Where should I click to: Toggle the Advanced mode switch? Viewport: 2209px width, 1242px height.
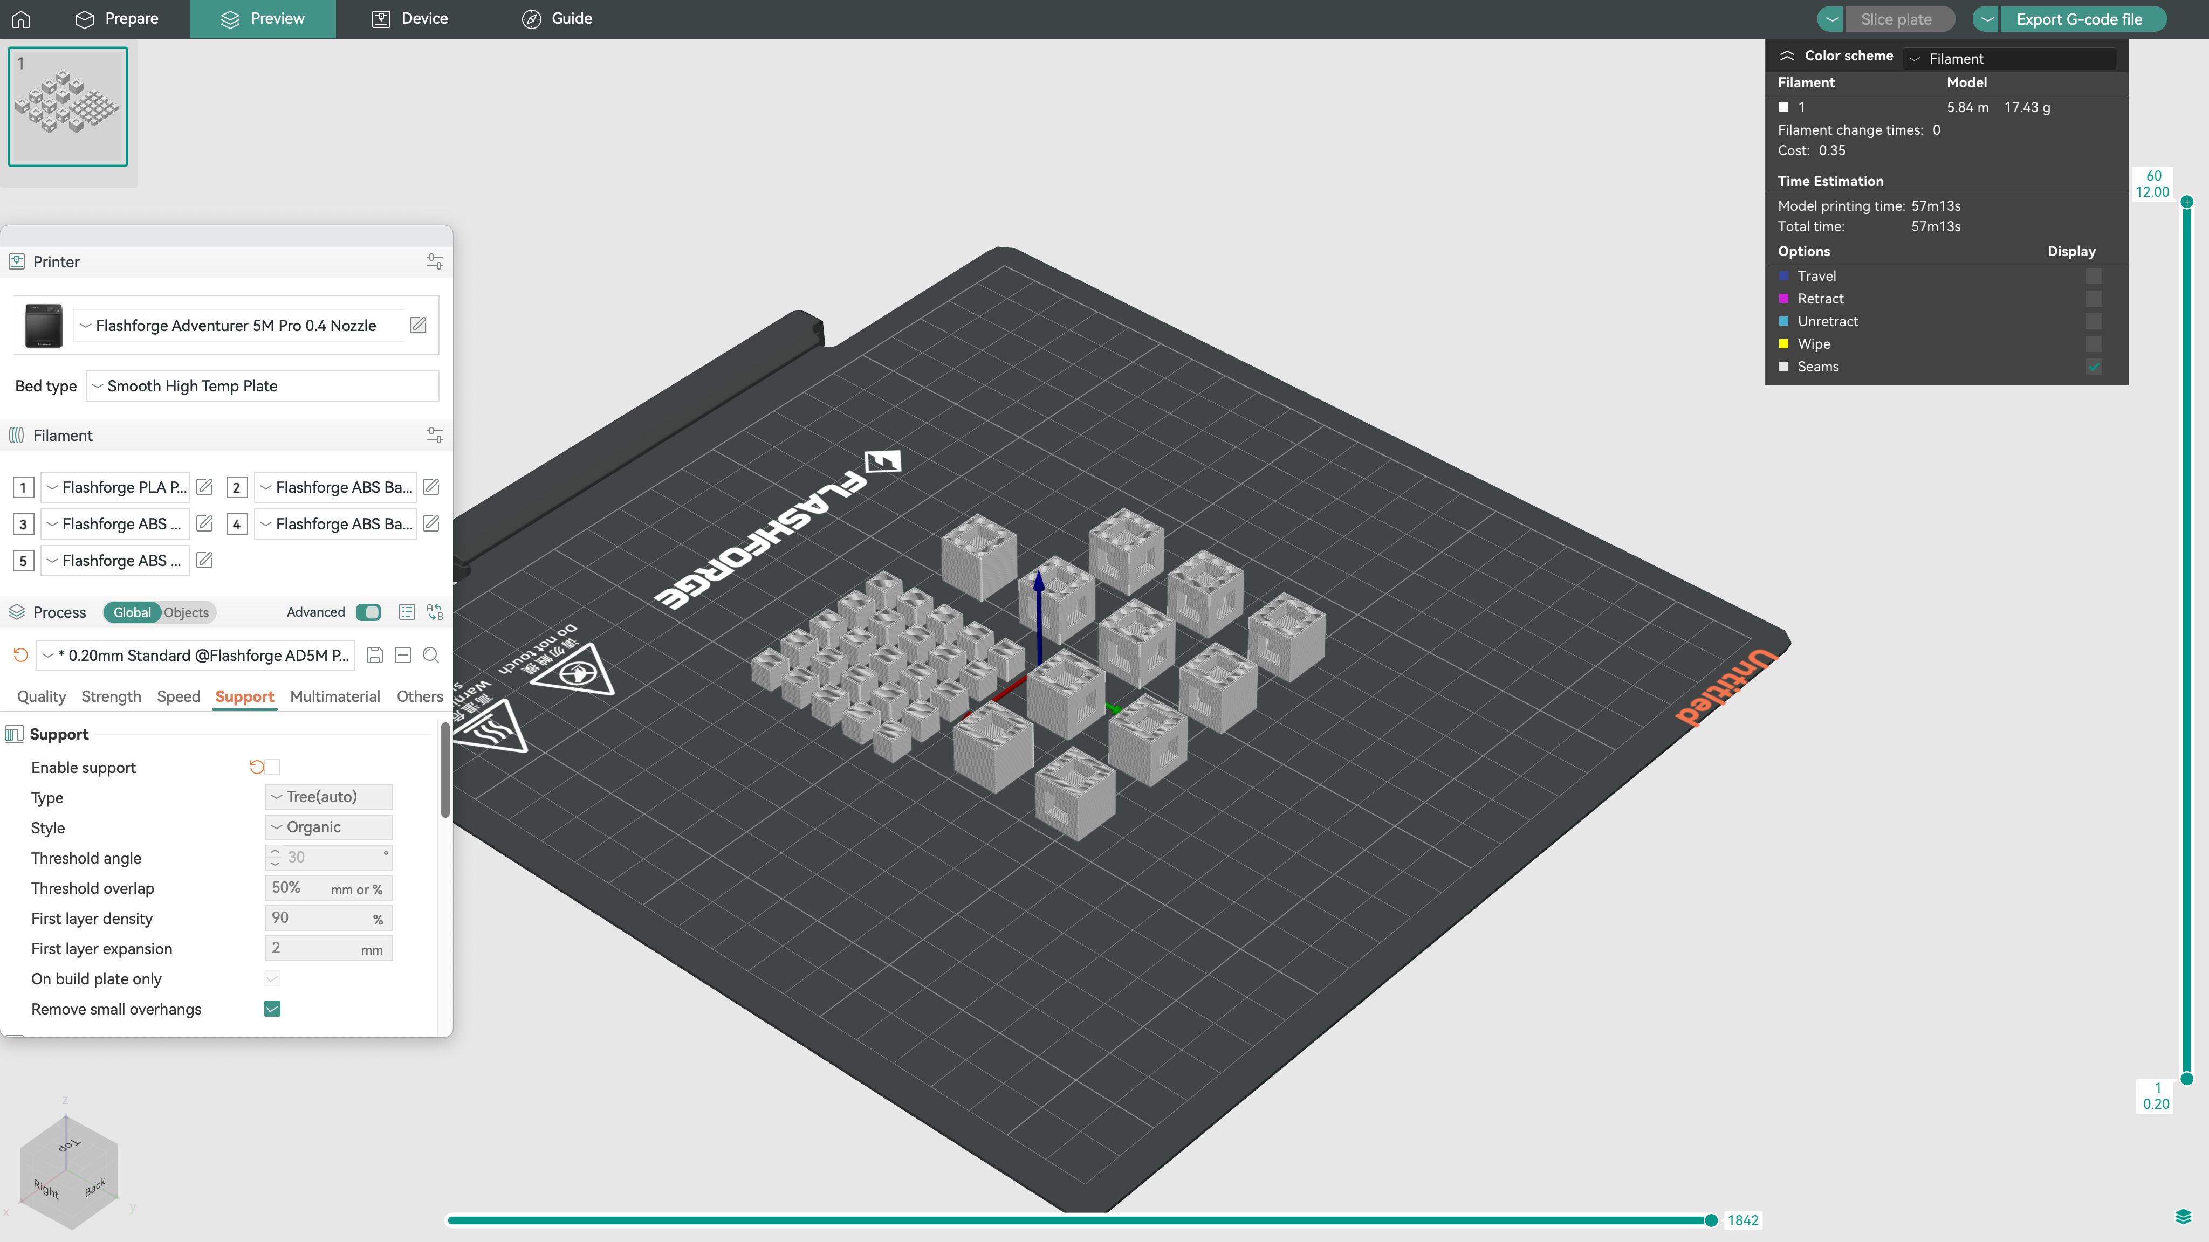pyautogui.click(x=369, y=612)
